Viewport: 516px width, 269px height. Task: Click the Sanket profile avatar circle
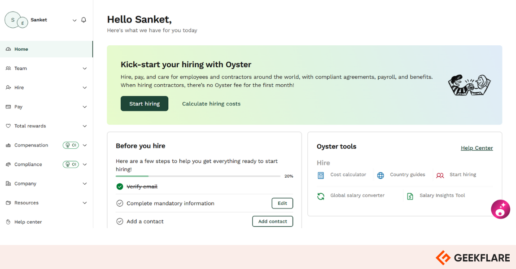(x=13, y=20)
